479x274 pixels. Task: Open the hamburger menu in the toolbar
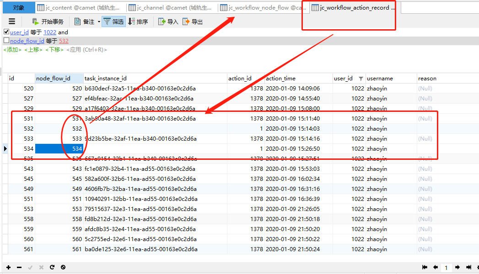pyautogui.click(x=12, y=21)
